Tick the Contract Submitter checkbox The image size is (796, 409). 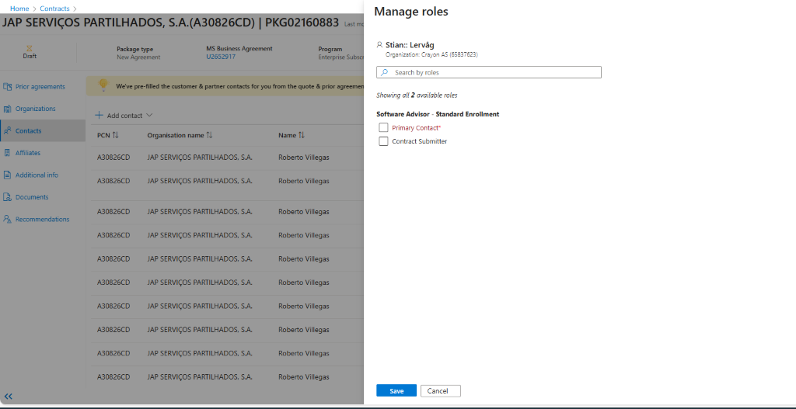(x=383, y=141)
